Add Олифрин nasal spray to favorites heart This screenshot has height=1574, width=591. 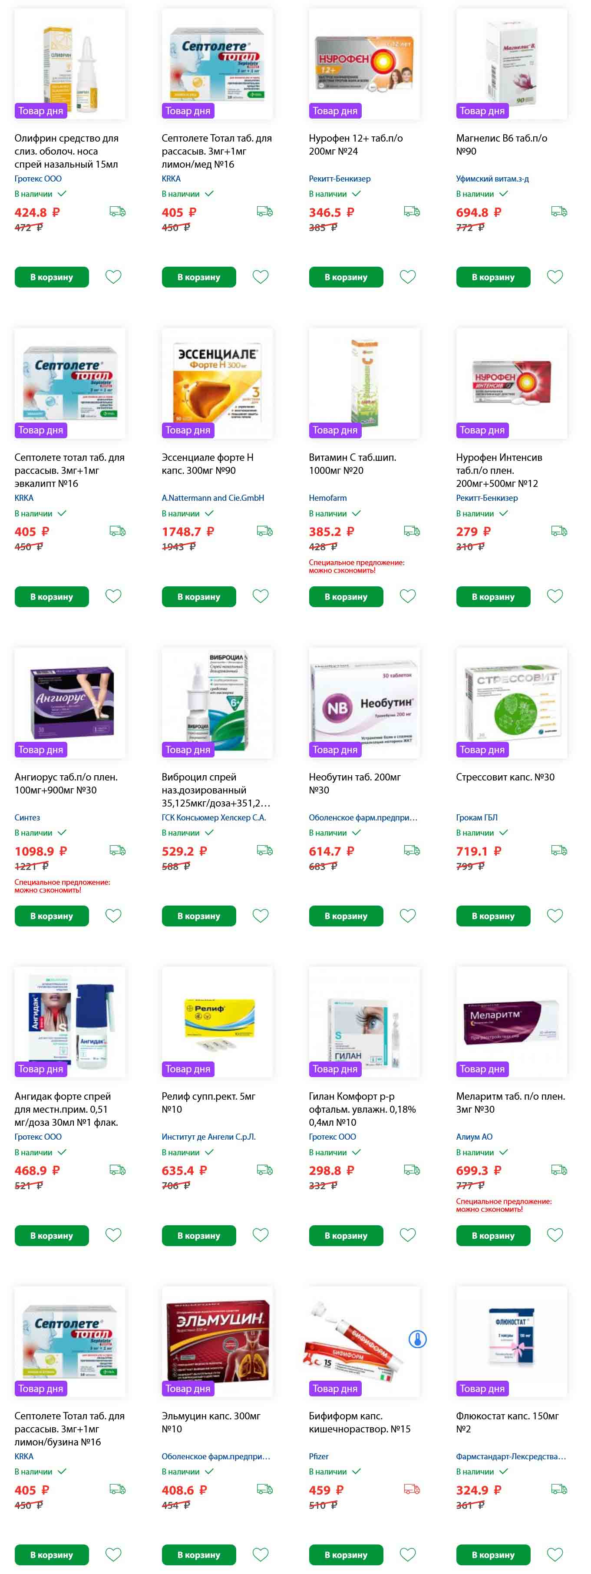pyautogui.click(x=113, y=277)
